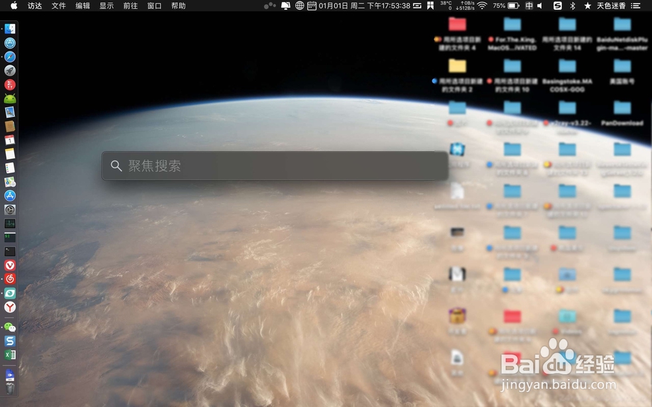Screen dimensions: 652x407
Task: Click the 75% battery indicator
Action: point(506,5)
